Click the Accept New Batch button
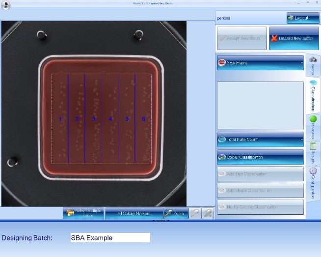The width and height of the screenshot is (321, 257). (242, 38)
